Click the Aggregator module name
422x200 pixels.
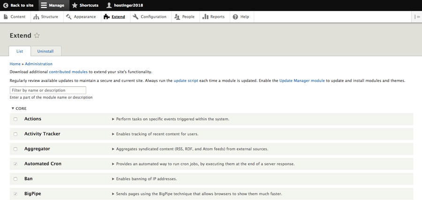[x=37, y=148]
